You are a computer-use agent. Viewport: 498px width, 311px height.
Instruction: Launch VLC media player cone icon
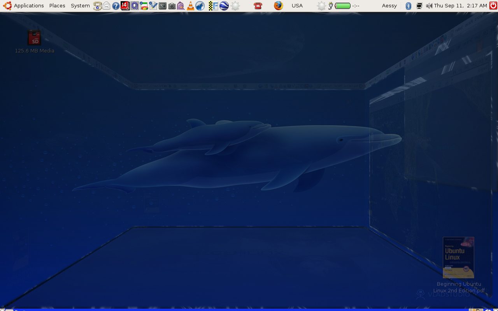coord(191,6)
